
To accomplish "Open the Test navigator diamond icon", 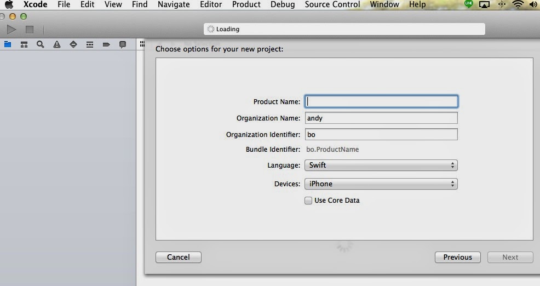I will pyautogui.click(x=73, y=45).
